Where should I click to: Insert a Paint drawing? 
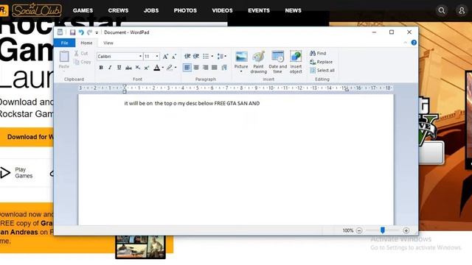tap(259, 62)
